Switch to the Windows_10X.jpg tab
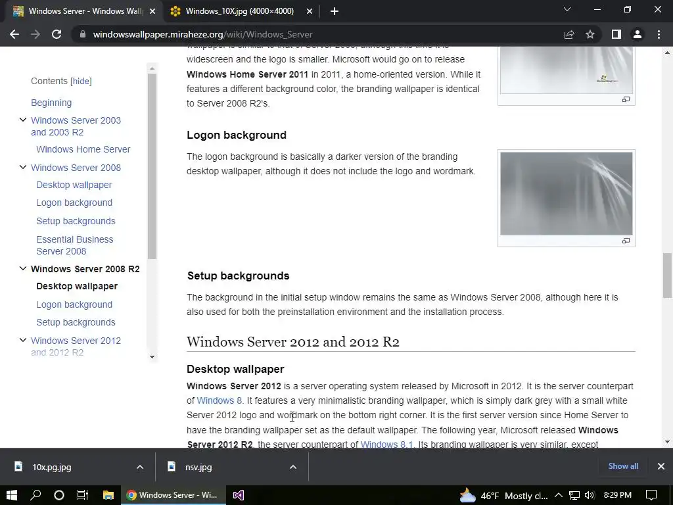673x505 pixels. coord(239,11)
